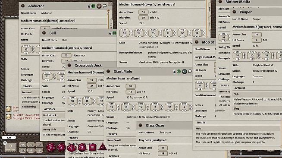The height and width of the screenshot is (158, 282).
Task: Toggle the Giant Mole sheet lock
Action: coord(174,72)
